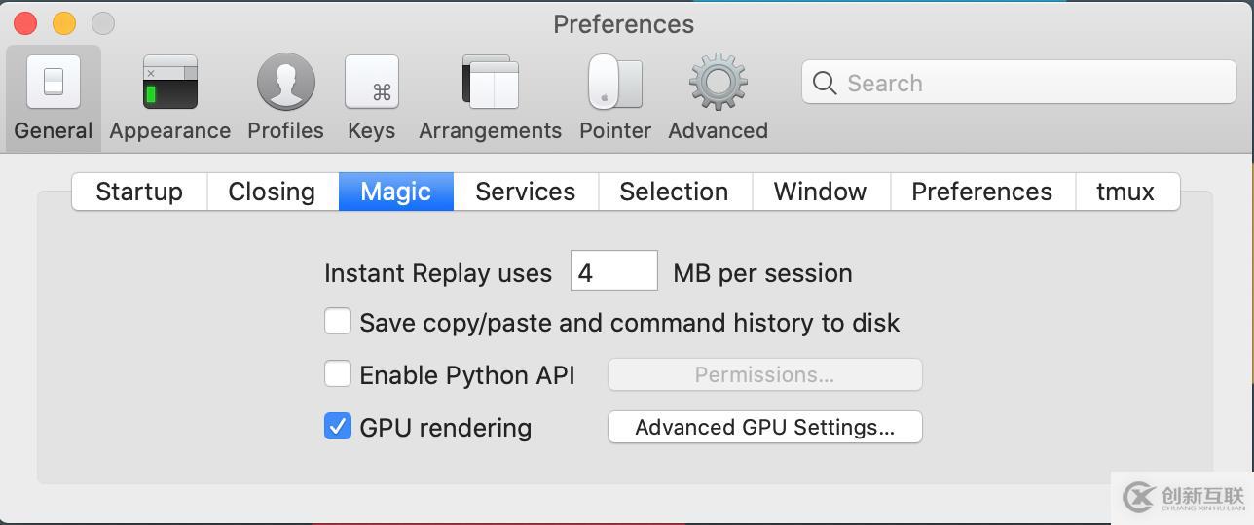Open Advanced GPU Settings

pos(764,427)
